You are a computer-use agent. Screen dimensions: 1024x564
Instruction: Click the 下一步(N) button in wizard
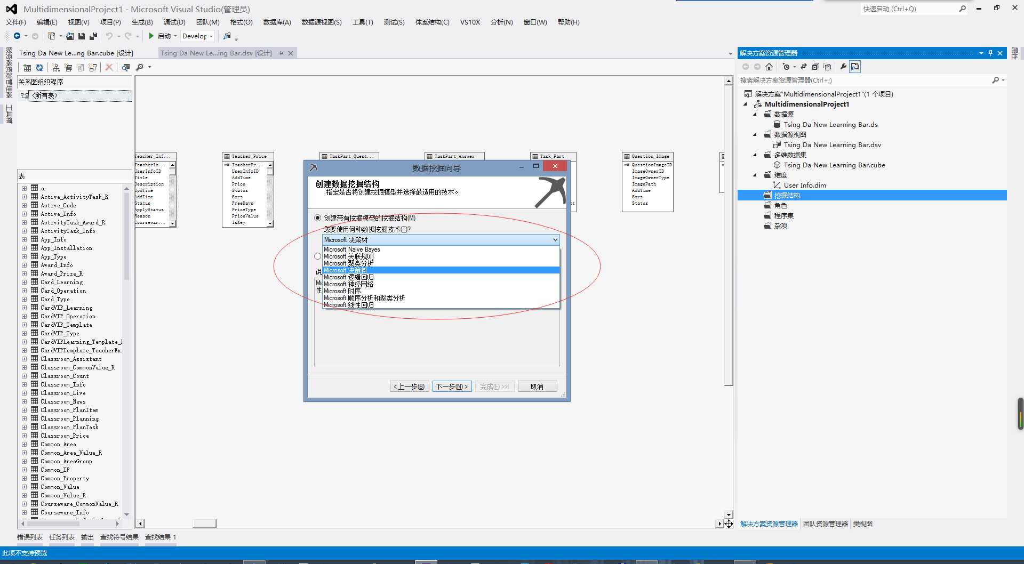[x=452, y=386]
